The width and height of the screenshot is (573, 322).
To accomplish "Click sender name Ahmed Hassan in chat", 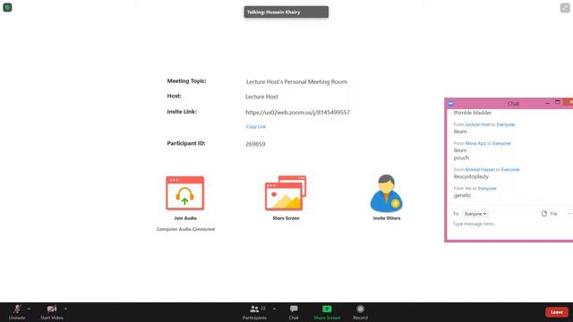I will pyautogui.click(x=480, y=170).
